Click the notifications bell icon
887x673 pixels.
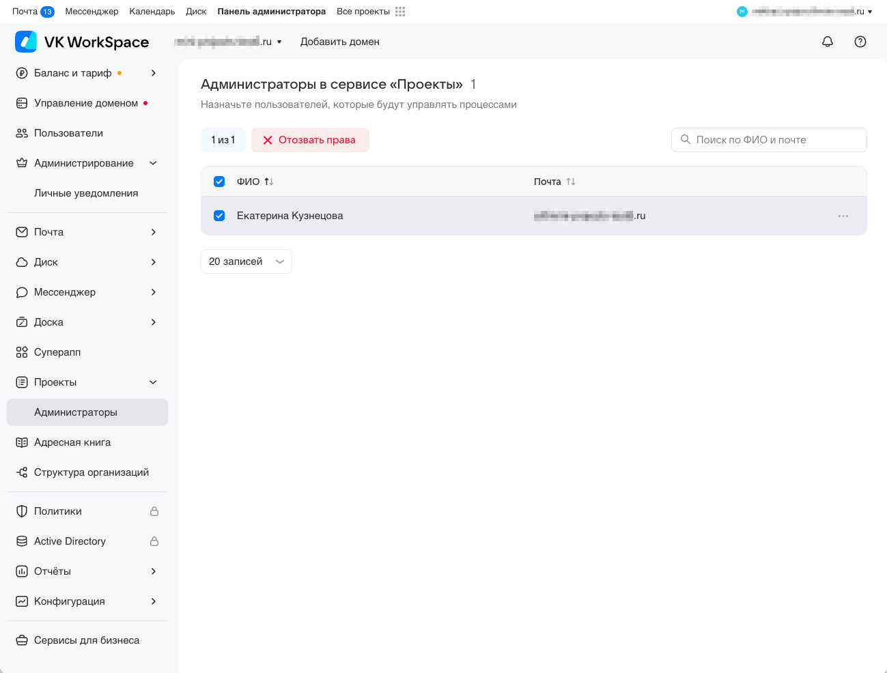tap(827, 42)
